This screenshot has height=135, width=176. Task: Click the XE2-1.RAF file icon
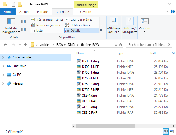(x=79, y=101)
